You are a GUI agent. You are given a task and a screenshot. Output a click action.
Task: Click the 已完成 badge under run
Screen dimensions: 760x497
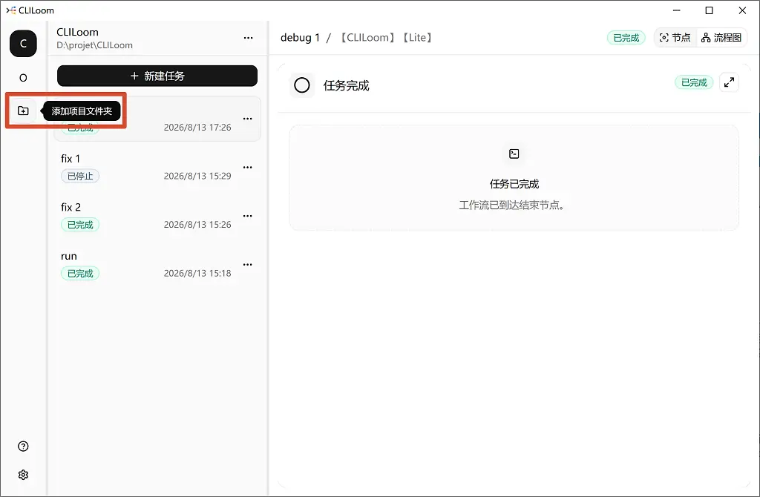click(x=80, y=274)
